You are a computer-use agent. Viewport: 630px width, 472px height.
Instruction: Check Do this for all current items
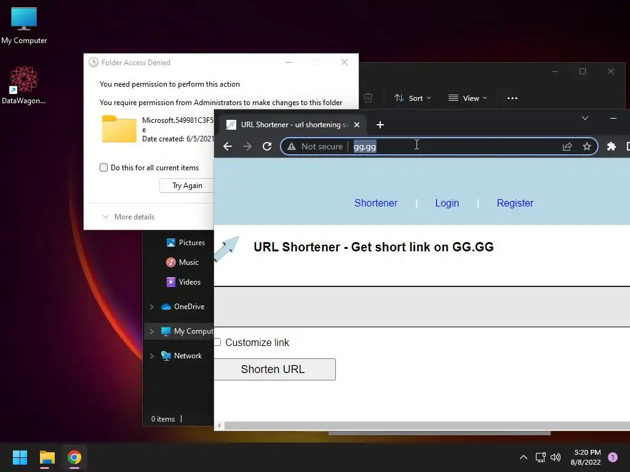coord(103,168)
